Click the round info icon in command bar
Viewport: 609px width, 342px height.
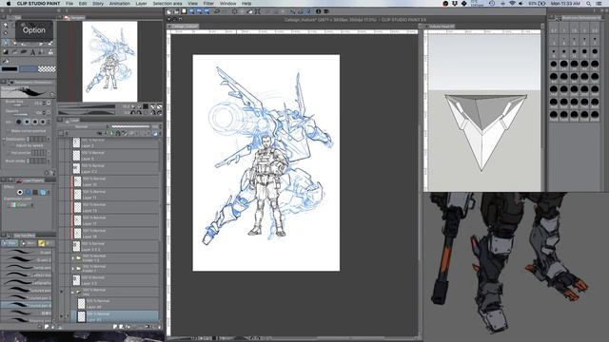click(318, 11)
